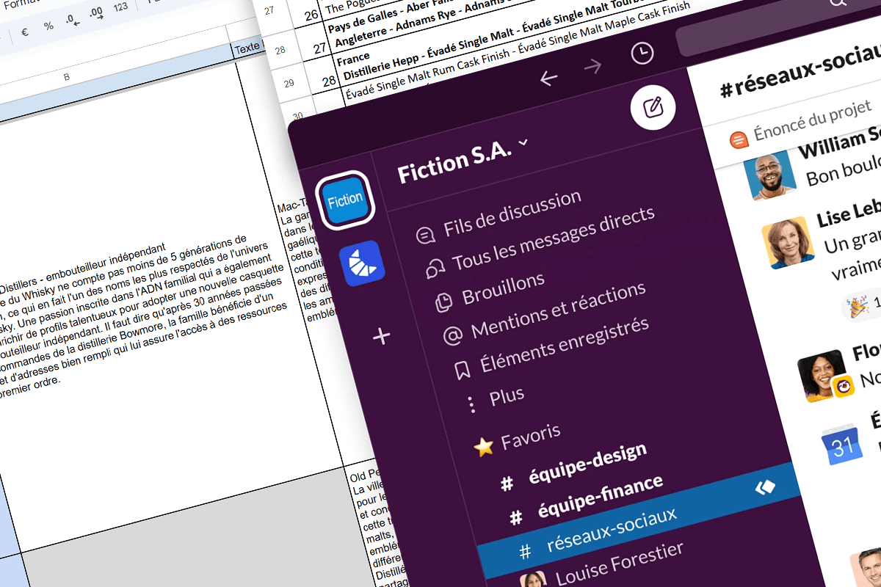Compose a new message with pencil button

pos(653,108)
